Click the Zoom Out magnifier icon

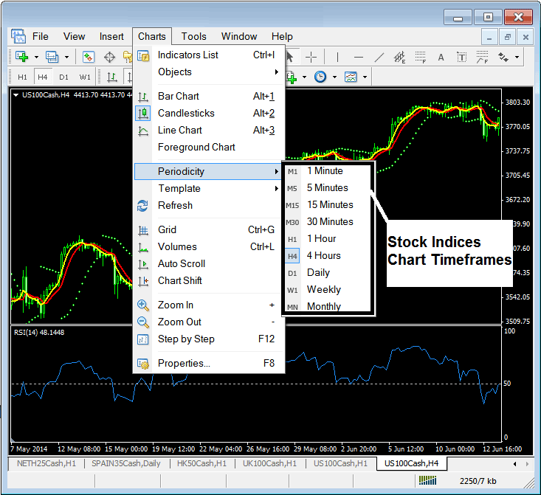143,322
